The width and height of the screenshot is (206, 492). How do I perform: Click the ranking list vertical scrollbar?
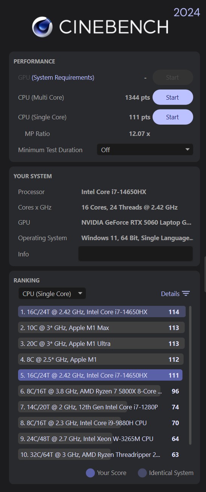[x=190, y=375]
